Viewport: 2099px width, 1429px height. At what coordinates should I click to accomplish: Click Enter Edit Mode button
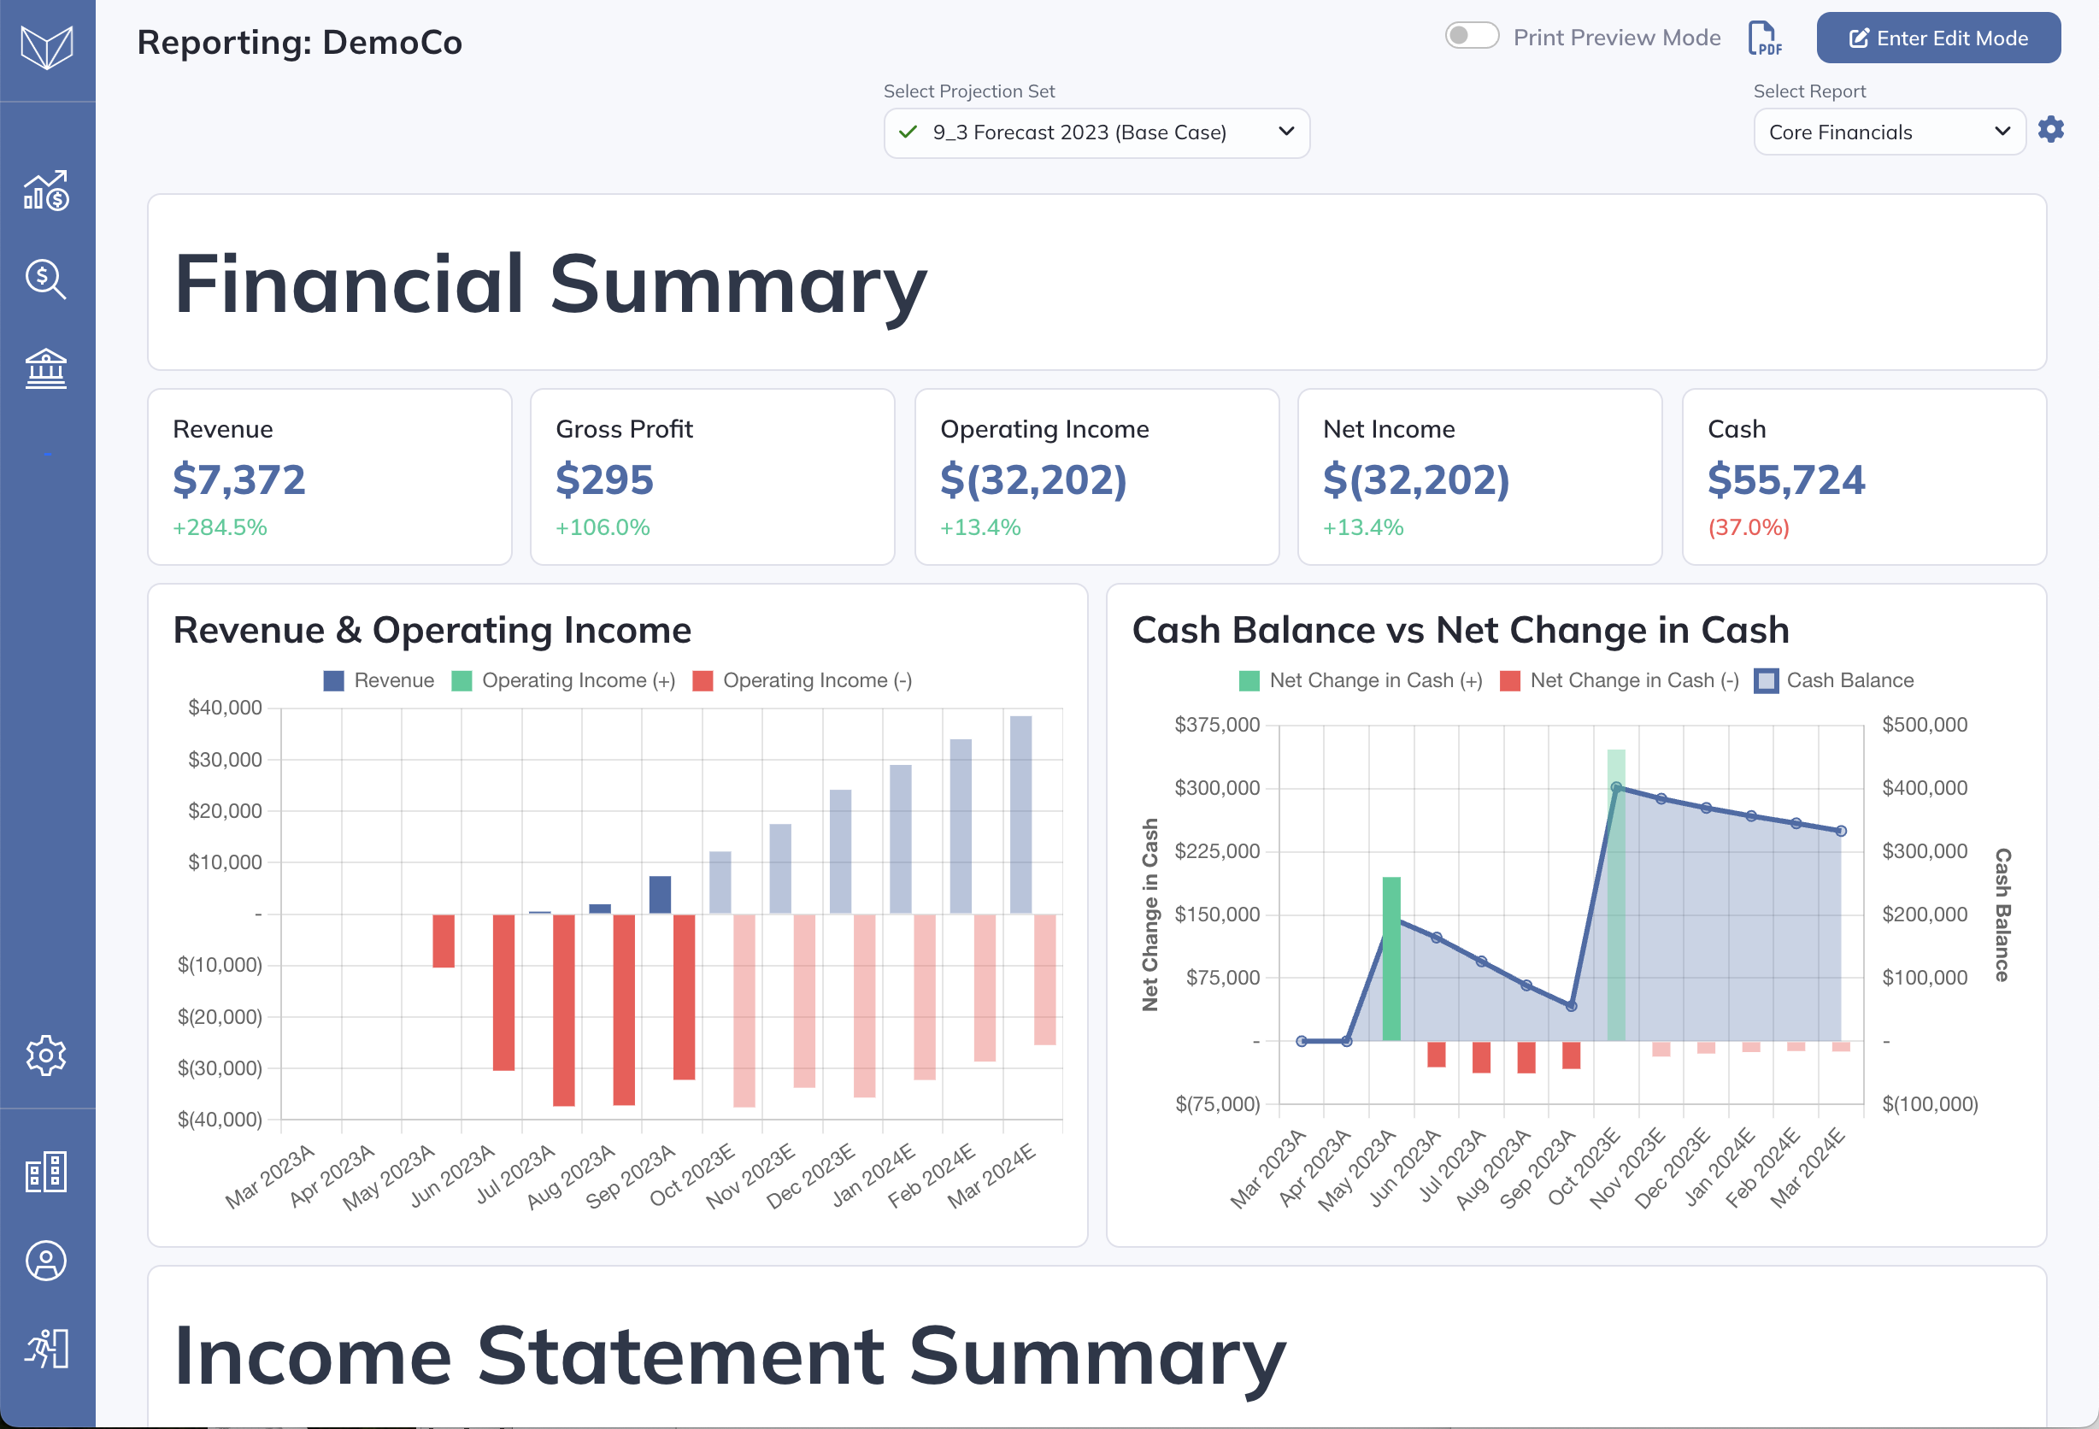1937,38
